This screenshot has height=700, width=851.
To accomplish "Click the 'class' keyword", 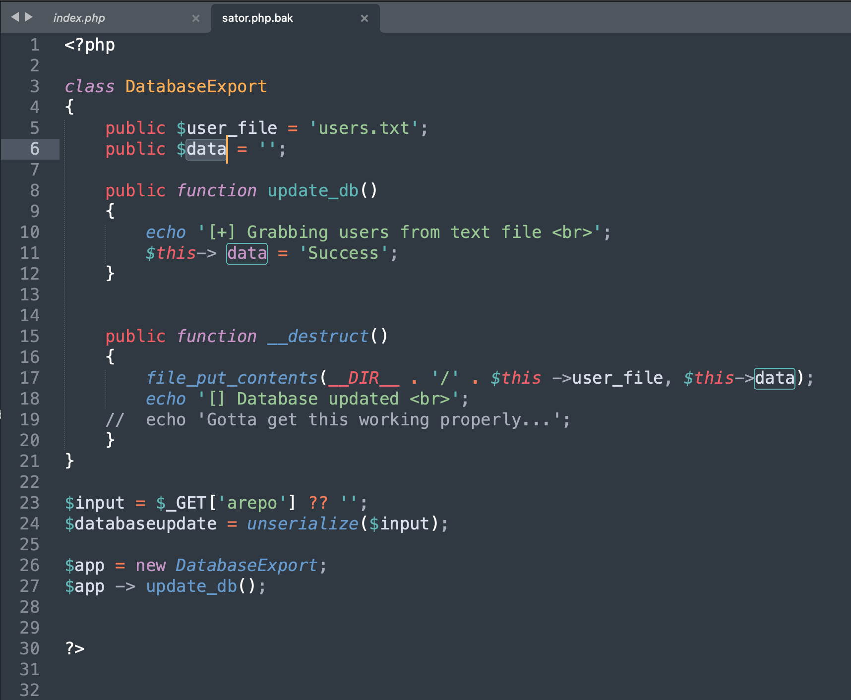I will tap(90, 87).
